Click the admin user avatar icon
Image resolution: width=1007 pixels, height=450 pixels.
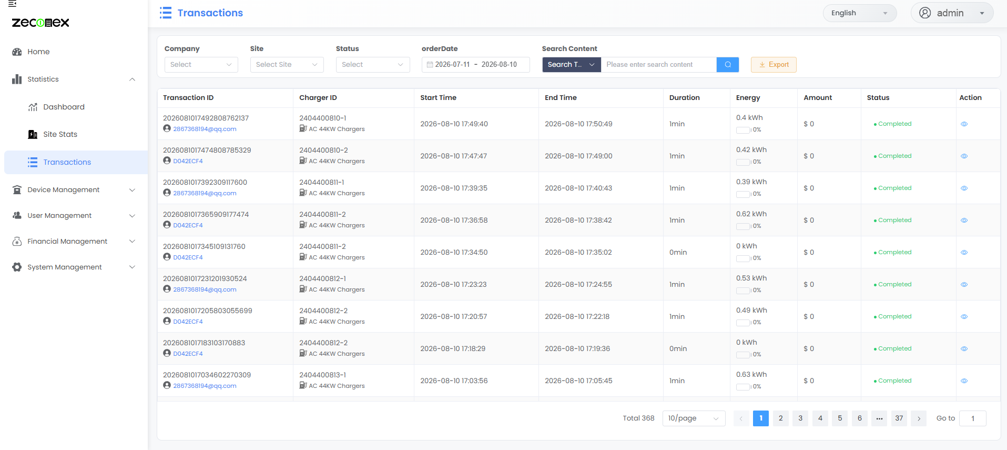pyautogui.click(x=925, y=13)
